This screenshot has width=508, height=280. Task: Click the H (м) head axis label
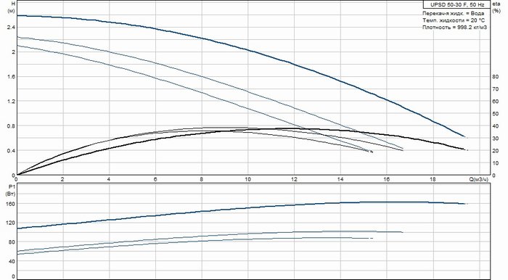[13, 7]
